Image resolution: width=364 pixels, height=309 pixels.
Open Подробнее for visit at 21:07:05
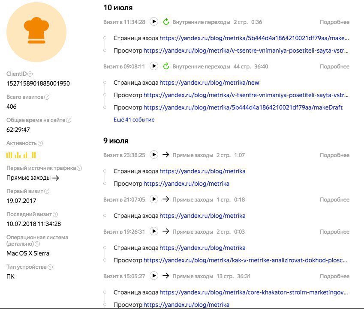pos(334,199)
